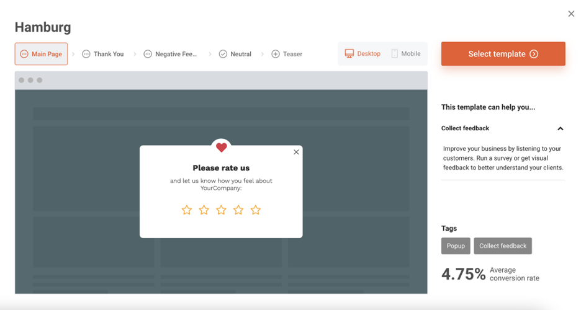Viewport: 581px width, 310px height.
Task: Close the Hamburg template dialog
Action: coord(571,14)
